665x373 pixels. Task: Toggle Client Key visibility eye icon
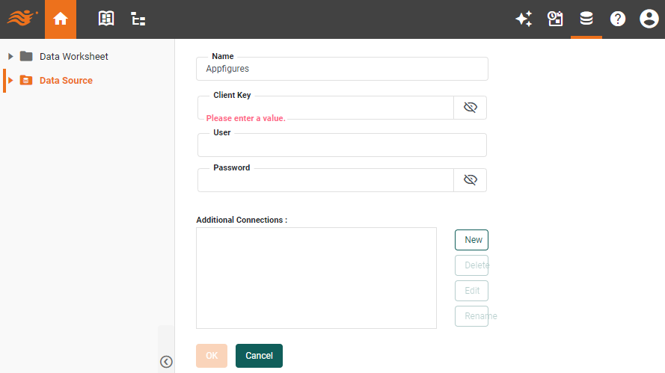coord(470,108)
